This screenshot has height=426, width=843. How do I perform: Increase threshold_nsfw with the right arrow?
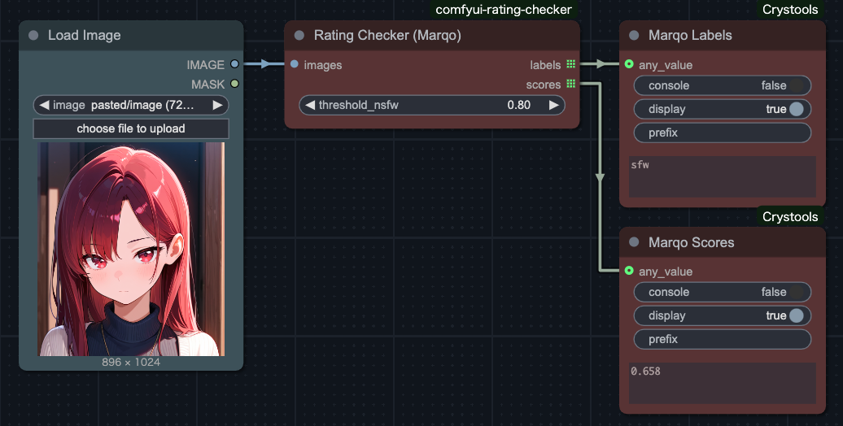[554, 106]
